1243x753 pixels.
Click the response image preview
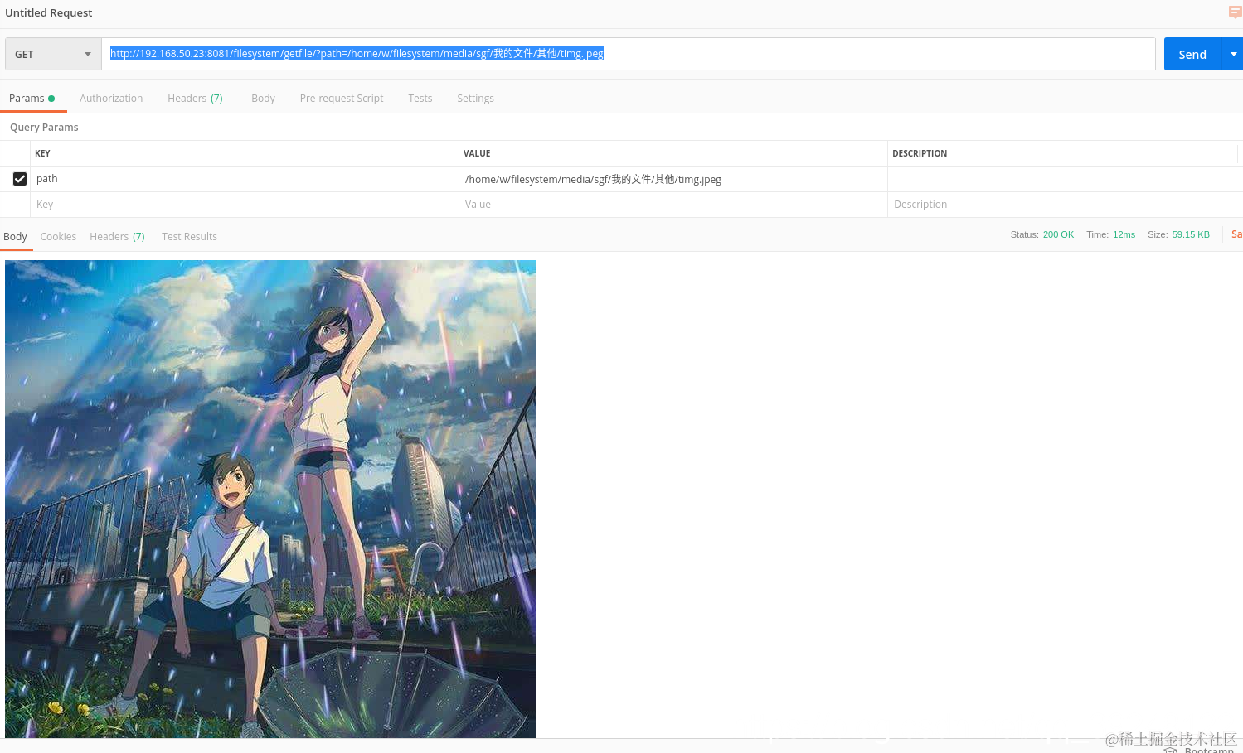[270, 499]
